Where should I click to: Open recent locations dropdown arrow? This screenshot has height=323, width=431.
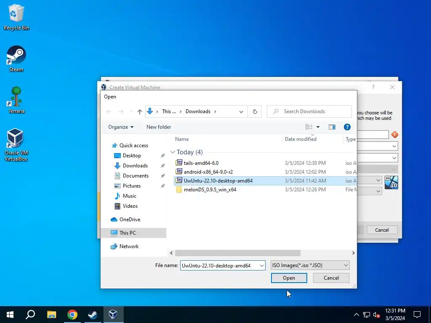131,111
